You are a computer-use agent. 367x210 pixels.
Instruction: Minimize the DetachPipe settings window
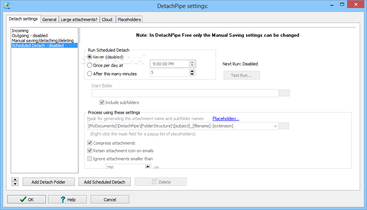pyautogui.click(x=332, y=5)
